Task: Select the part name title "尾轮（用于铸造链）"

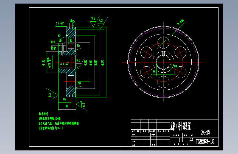Action: point(181,126)
